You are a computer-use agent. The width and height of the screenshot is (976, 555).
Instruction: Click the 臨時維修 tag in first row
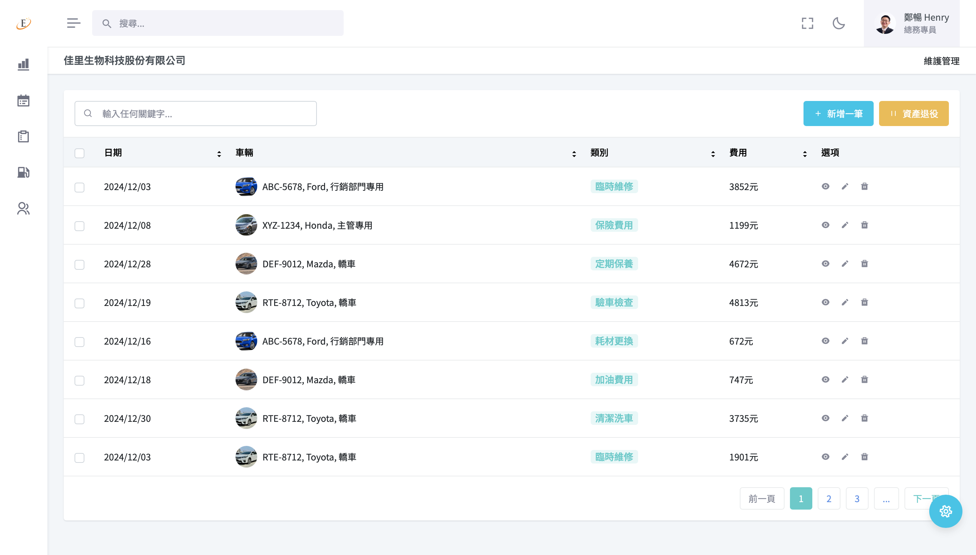[614, 186]
